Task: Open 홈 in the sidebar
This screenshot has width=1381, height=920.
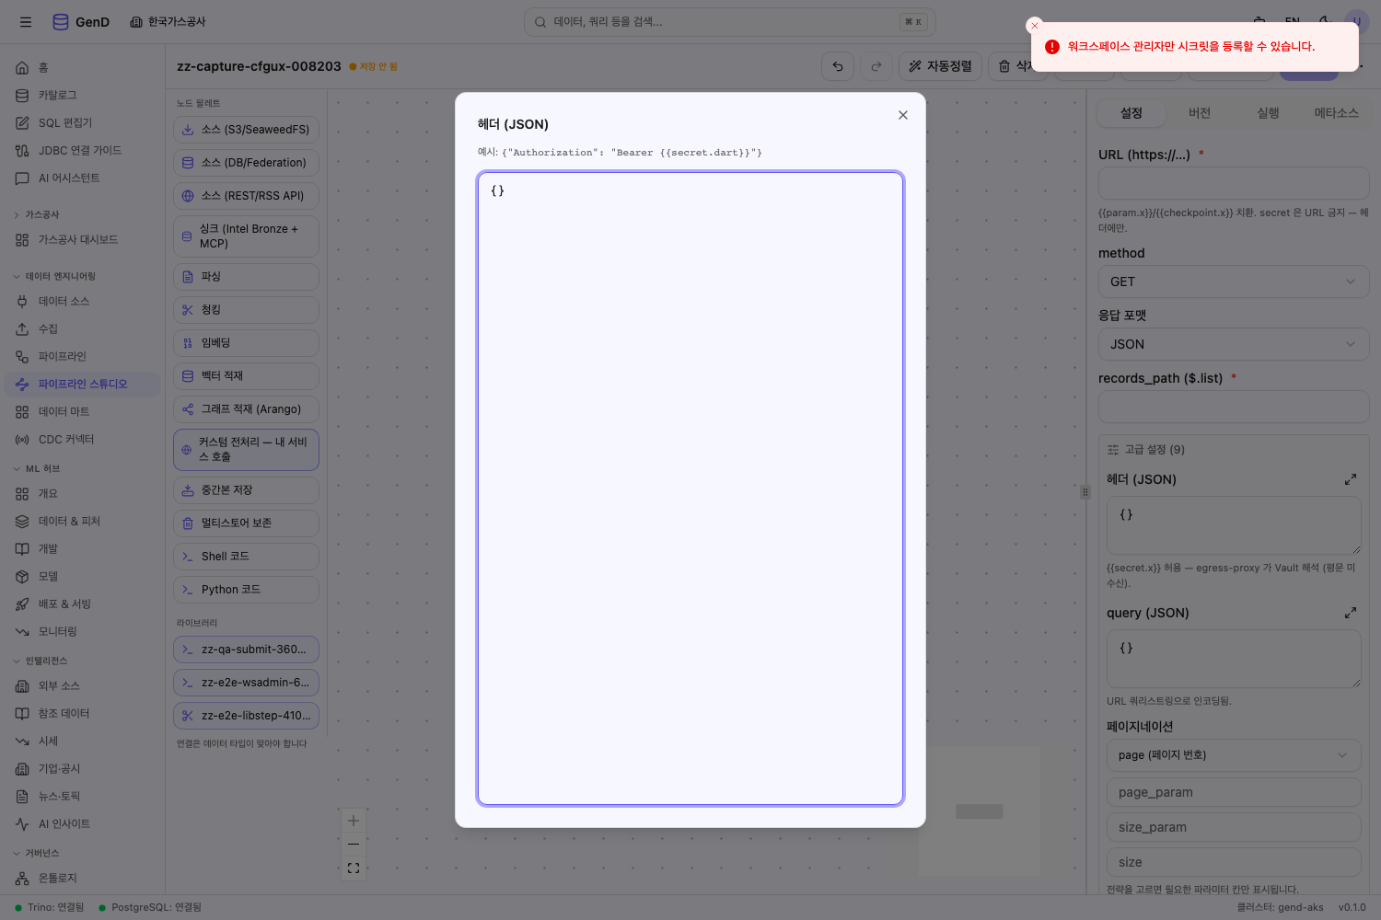Action: 83,68
